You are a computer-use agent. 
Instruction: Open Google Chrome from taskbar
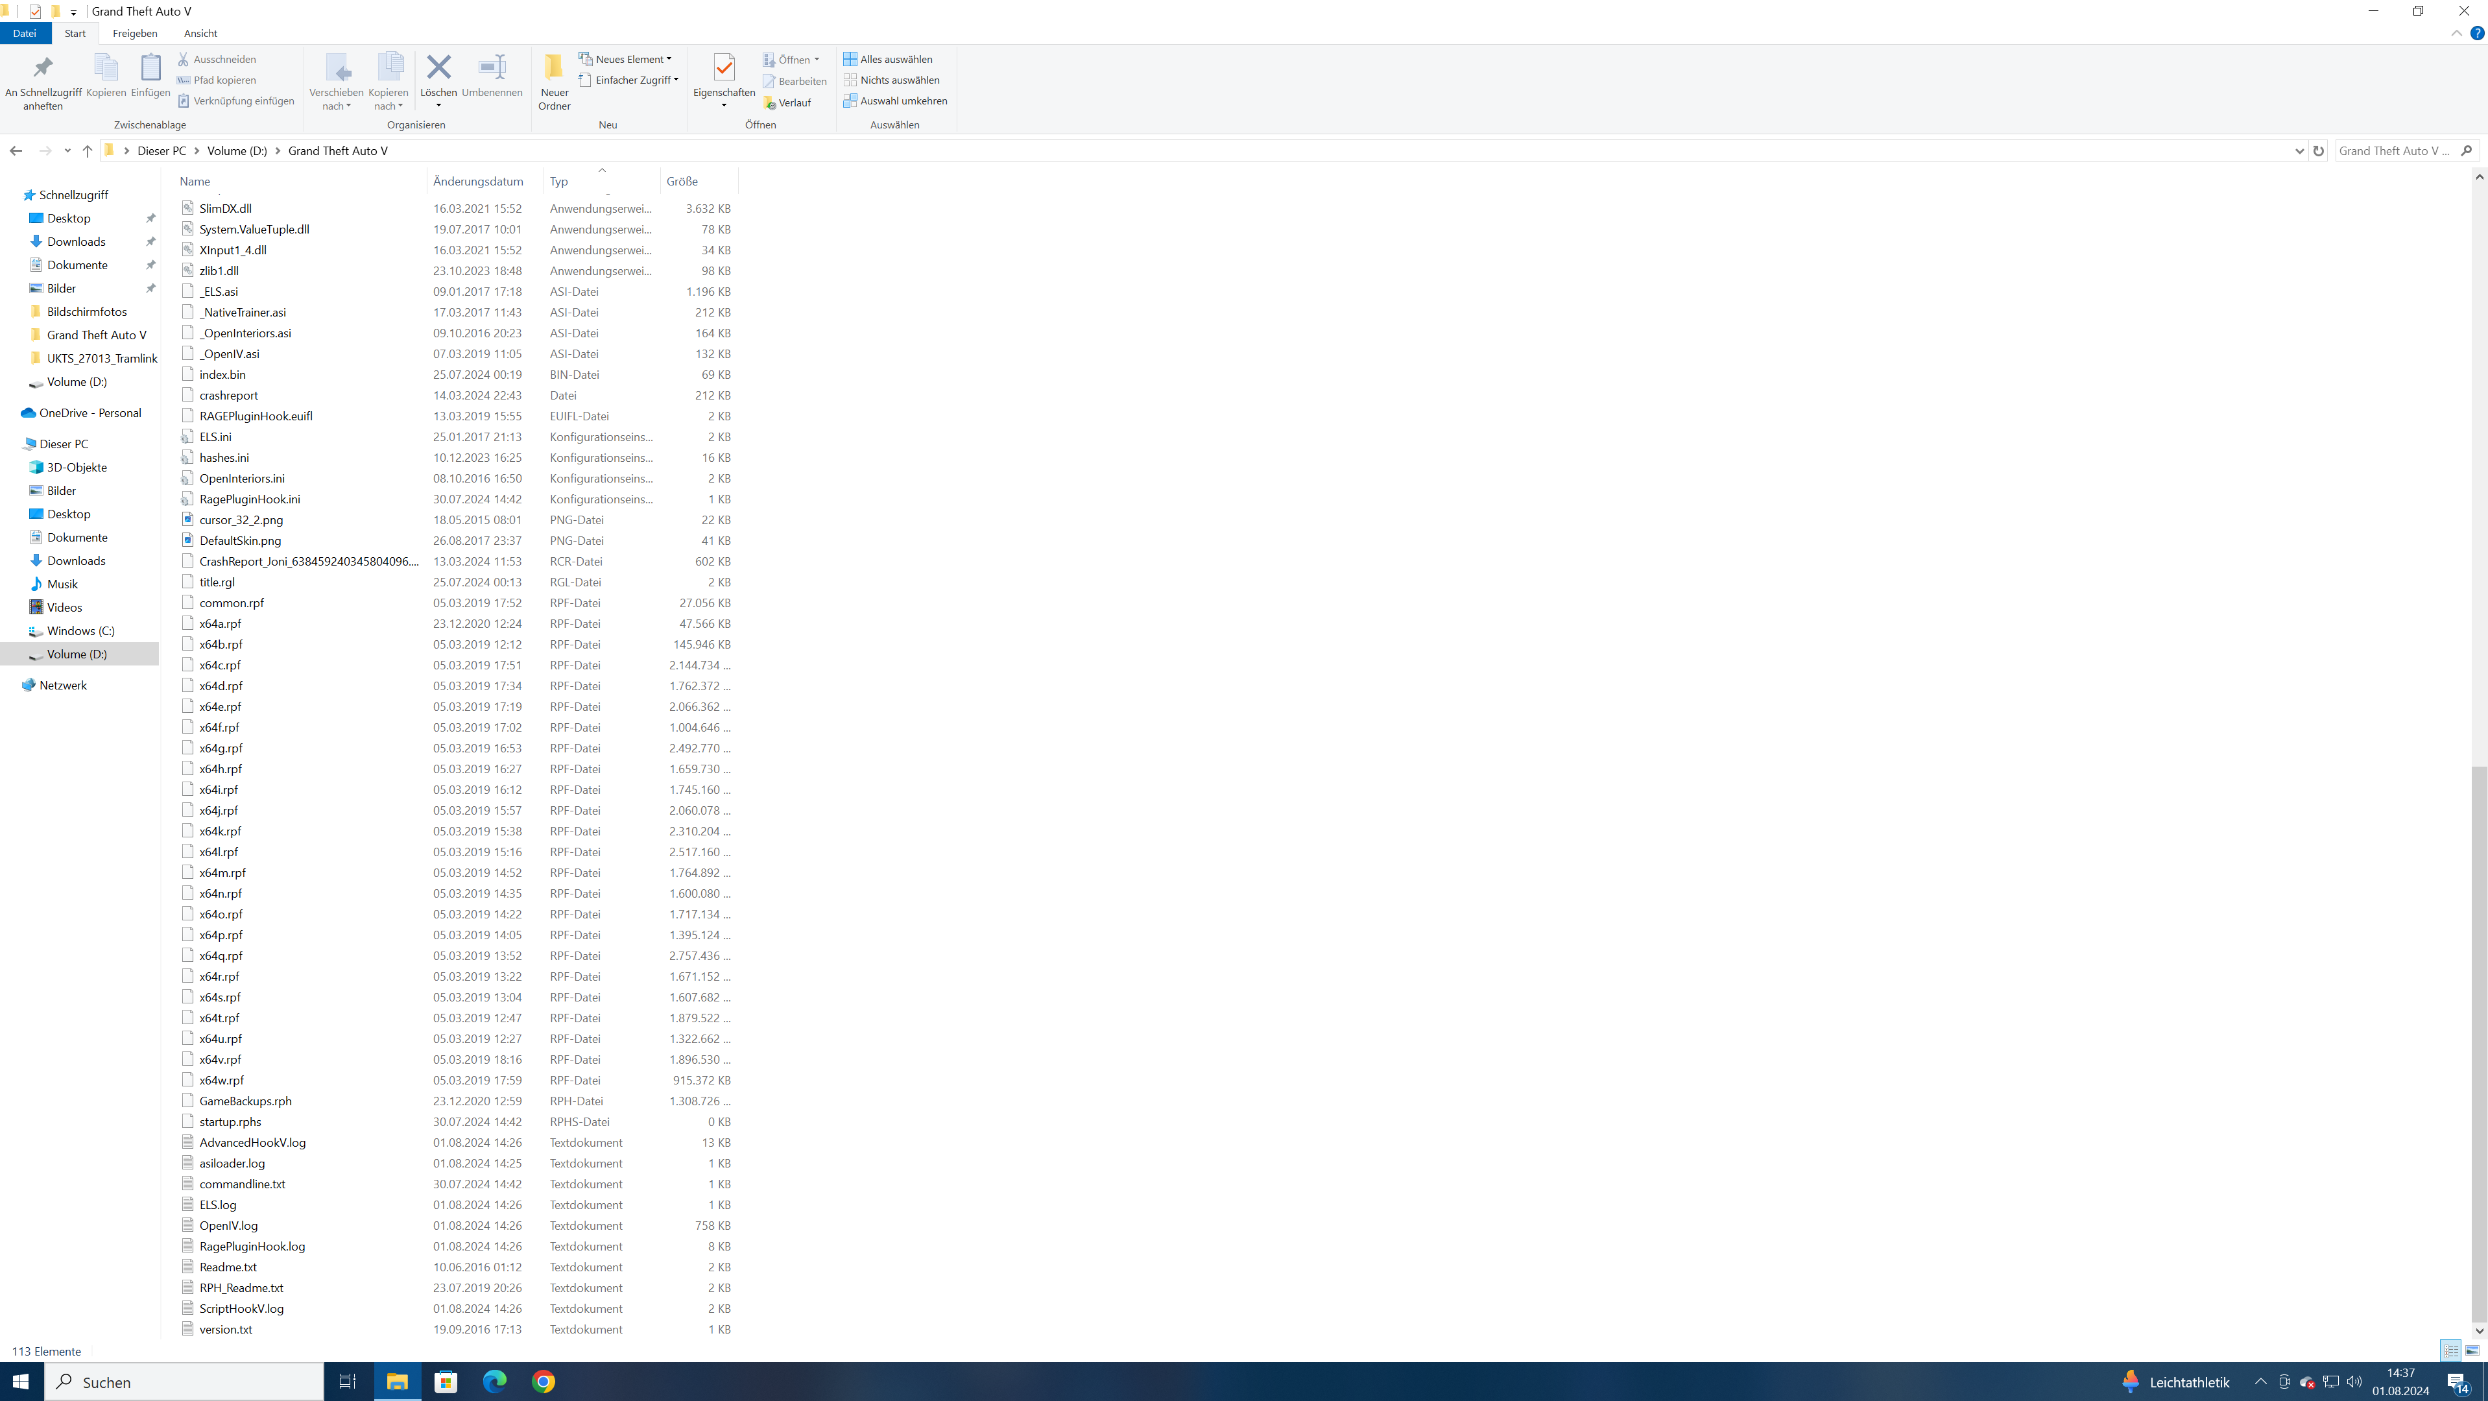point(543,1382)
